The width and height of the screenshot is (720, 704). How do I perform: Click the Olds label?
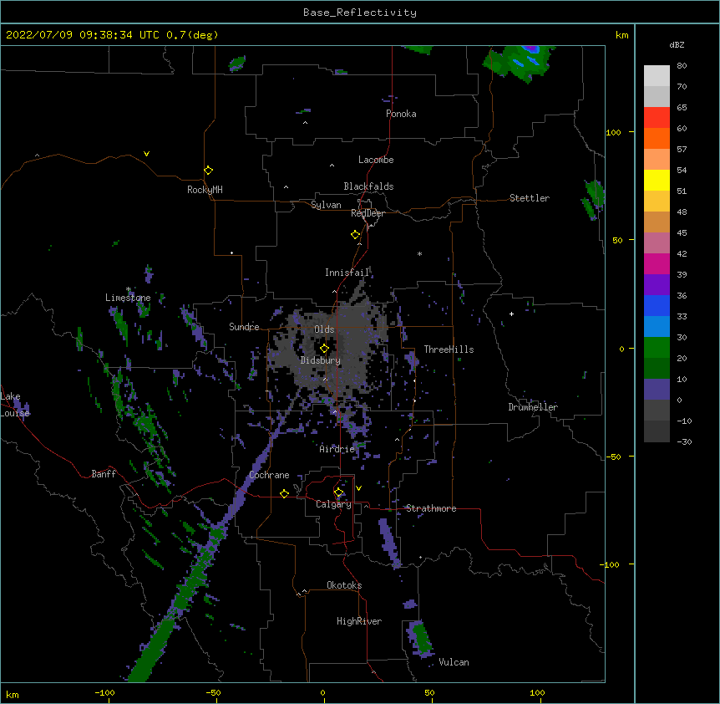pyautogui.click(x=324, y=329)
